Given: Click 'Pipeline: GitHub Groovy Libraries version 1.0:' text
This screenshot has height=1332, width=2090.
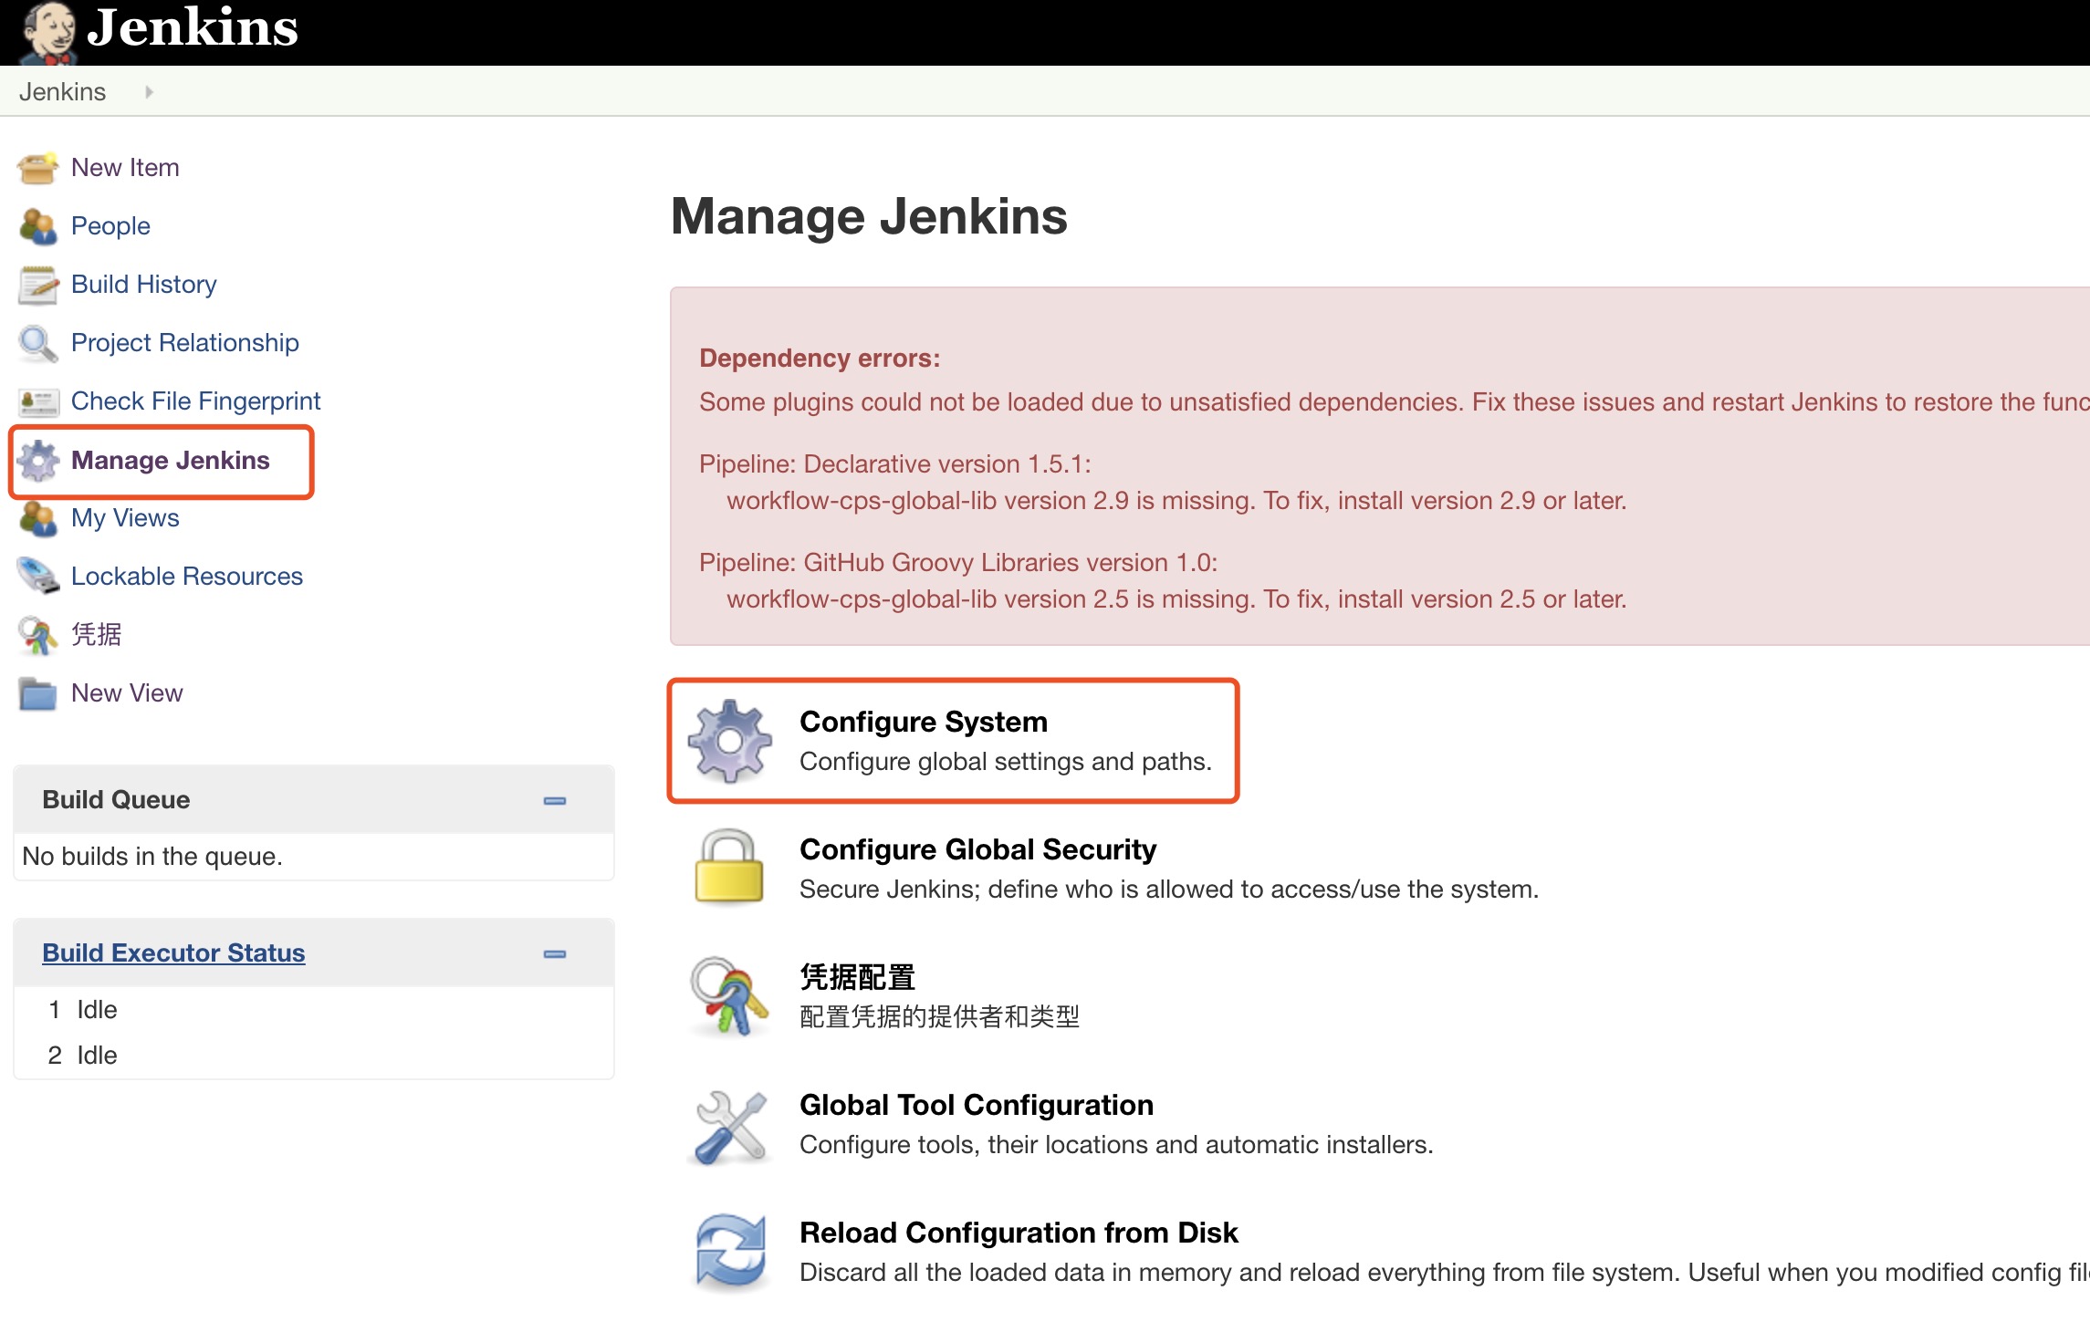Looking at the screenshot, I should click(958, 563).
